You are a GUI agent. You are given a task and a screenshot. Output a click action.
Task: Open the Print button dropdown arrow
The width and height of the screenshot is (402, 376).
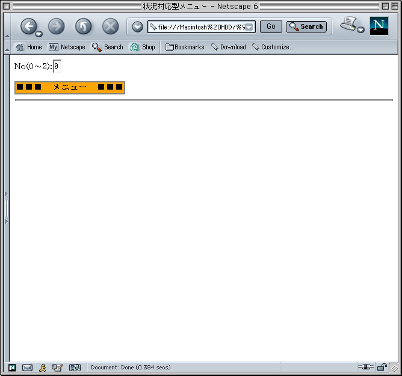(x=360, y=29)
